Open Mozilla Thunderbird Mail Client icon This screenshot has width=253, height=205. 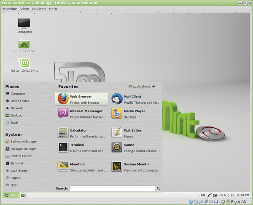click(x=117, y=99)
